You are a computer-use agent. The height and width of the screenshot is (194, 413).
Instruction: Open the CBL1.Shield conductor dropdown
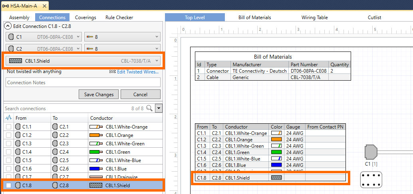[83, 61]
